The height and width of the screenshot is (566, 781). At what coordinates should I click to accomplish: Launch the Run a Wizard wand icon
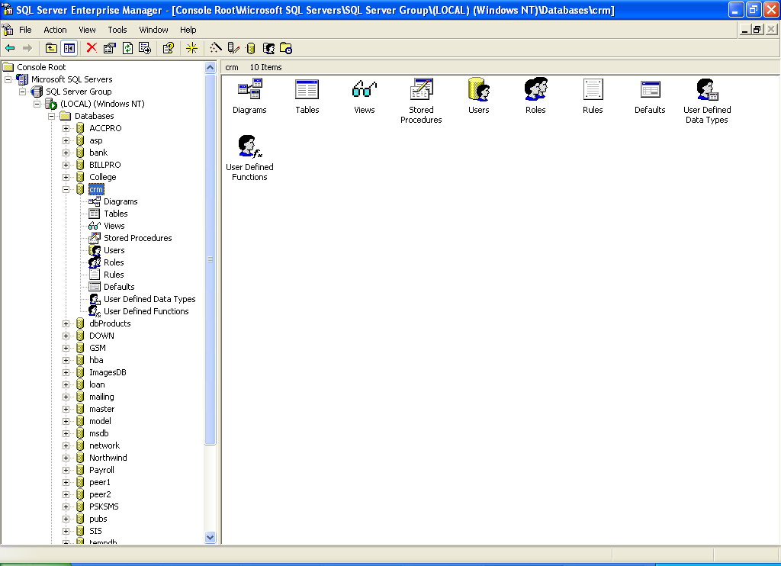(x=215, y=48)
